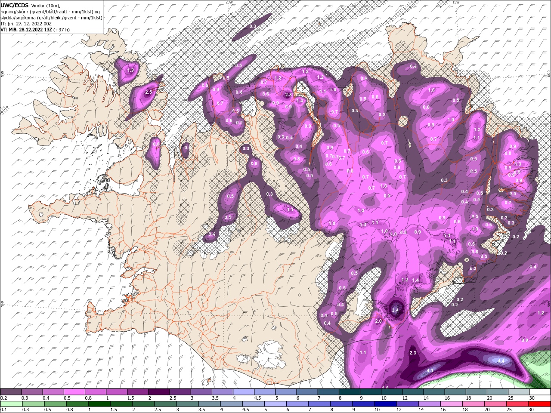Click the upper scale swatch between 3.5 and 4
551x413 pixels.
point(223,392)
